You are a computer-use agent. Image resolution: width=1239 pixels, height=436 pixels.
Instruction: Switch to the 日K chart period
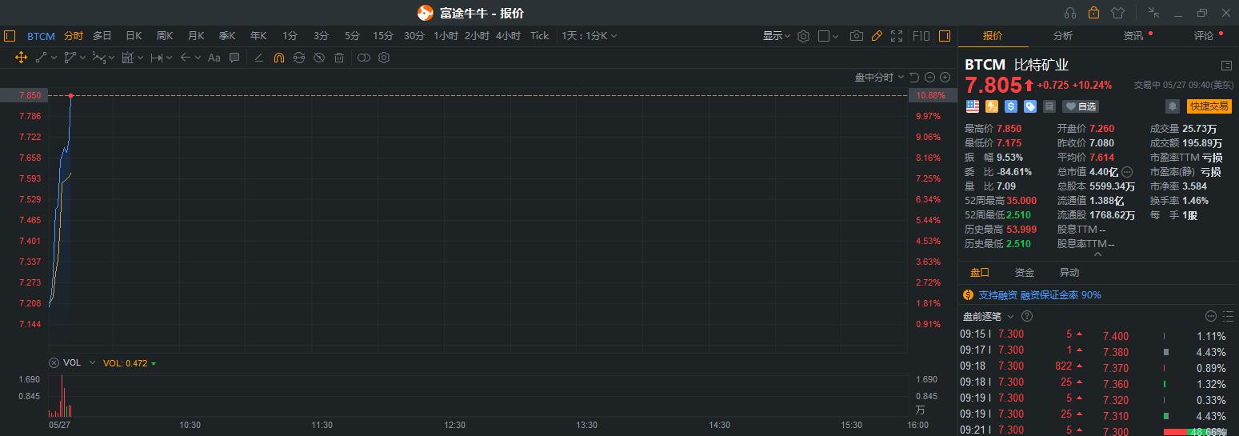134,36
